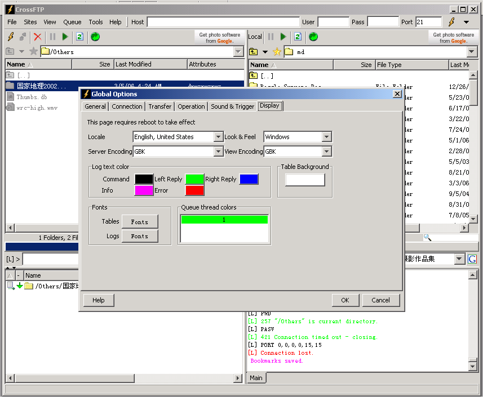
Task: Click the local favorites yellow star
Action: [277, 52]
